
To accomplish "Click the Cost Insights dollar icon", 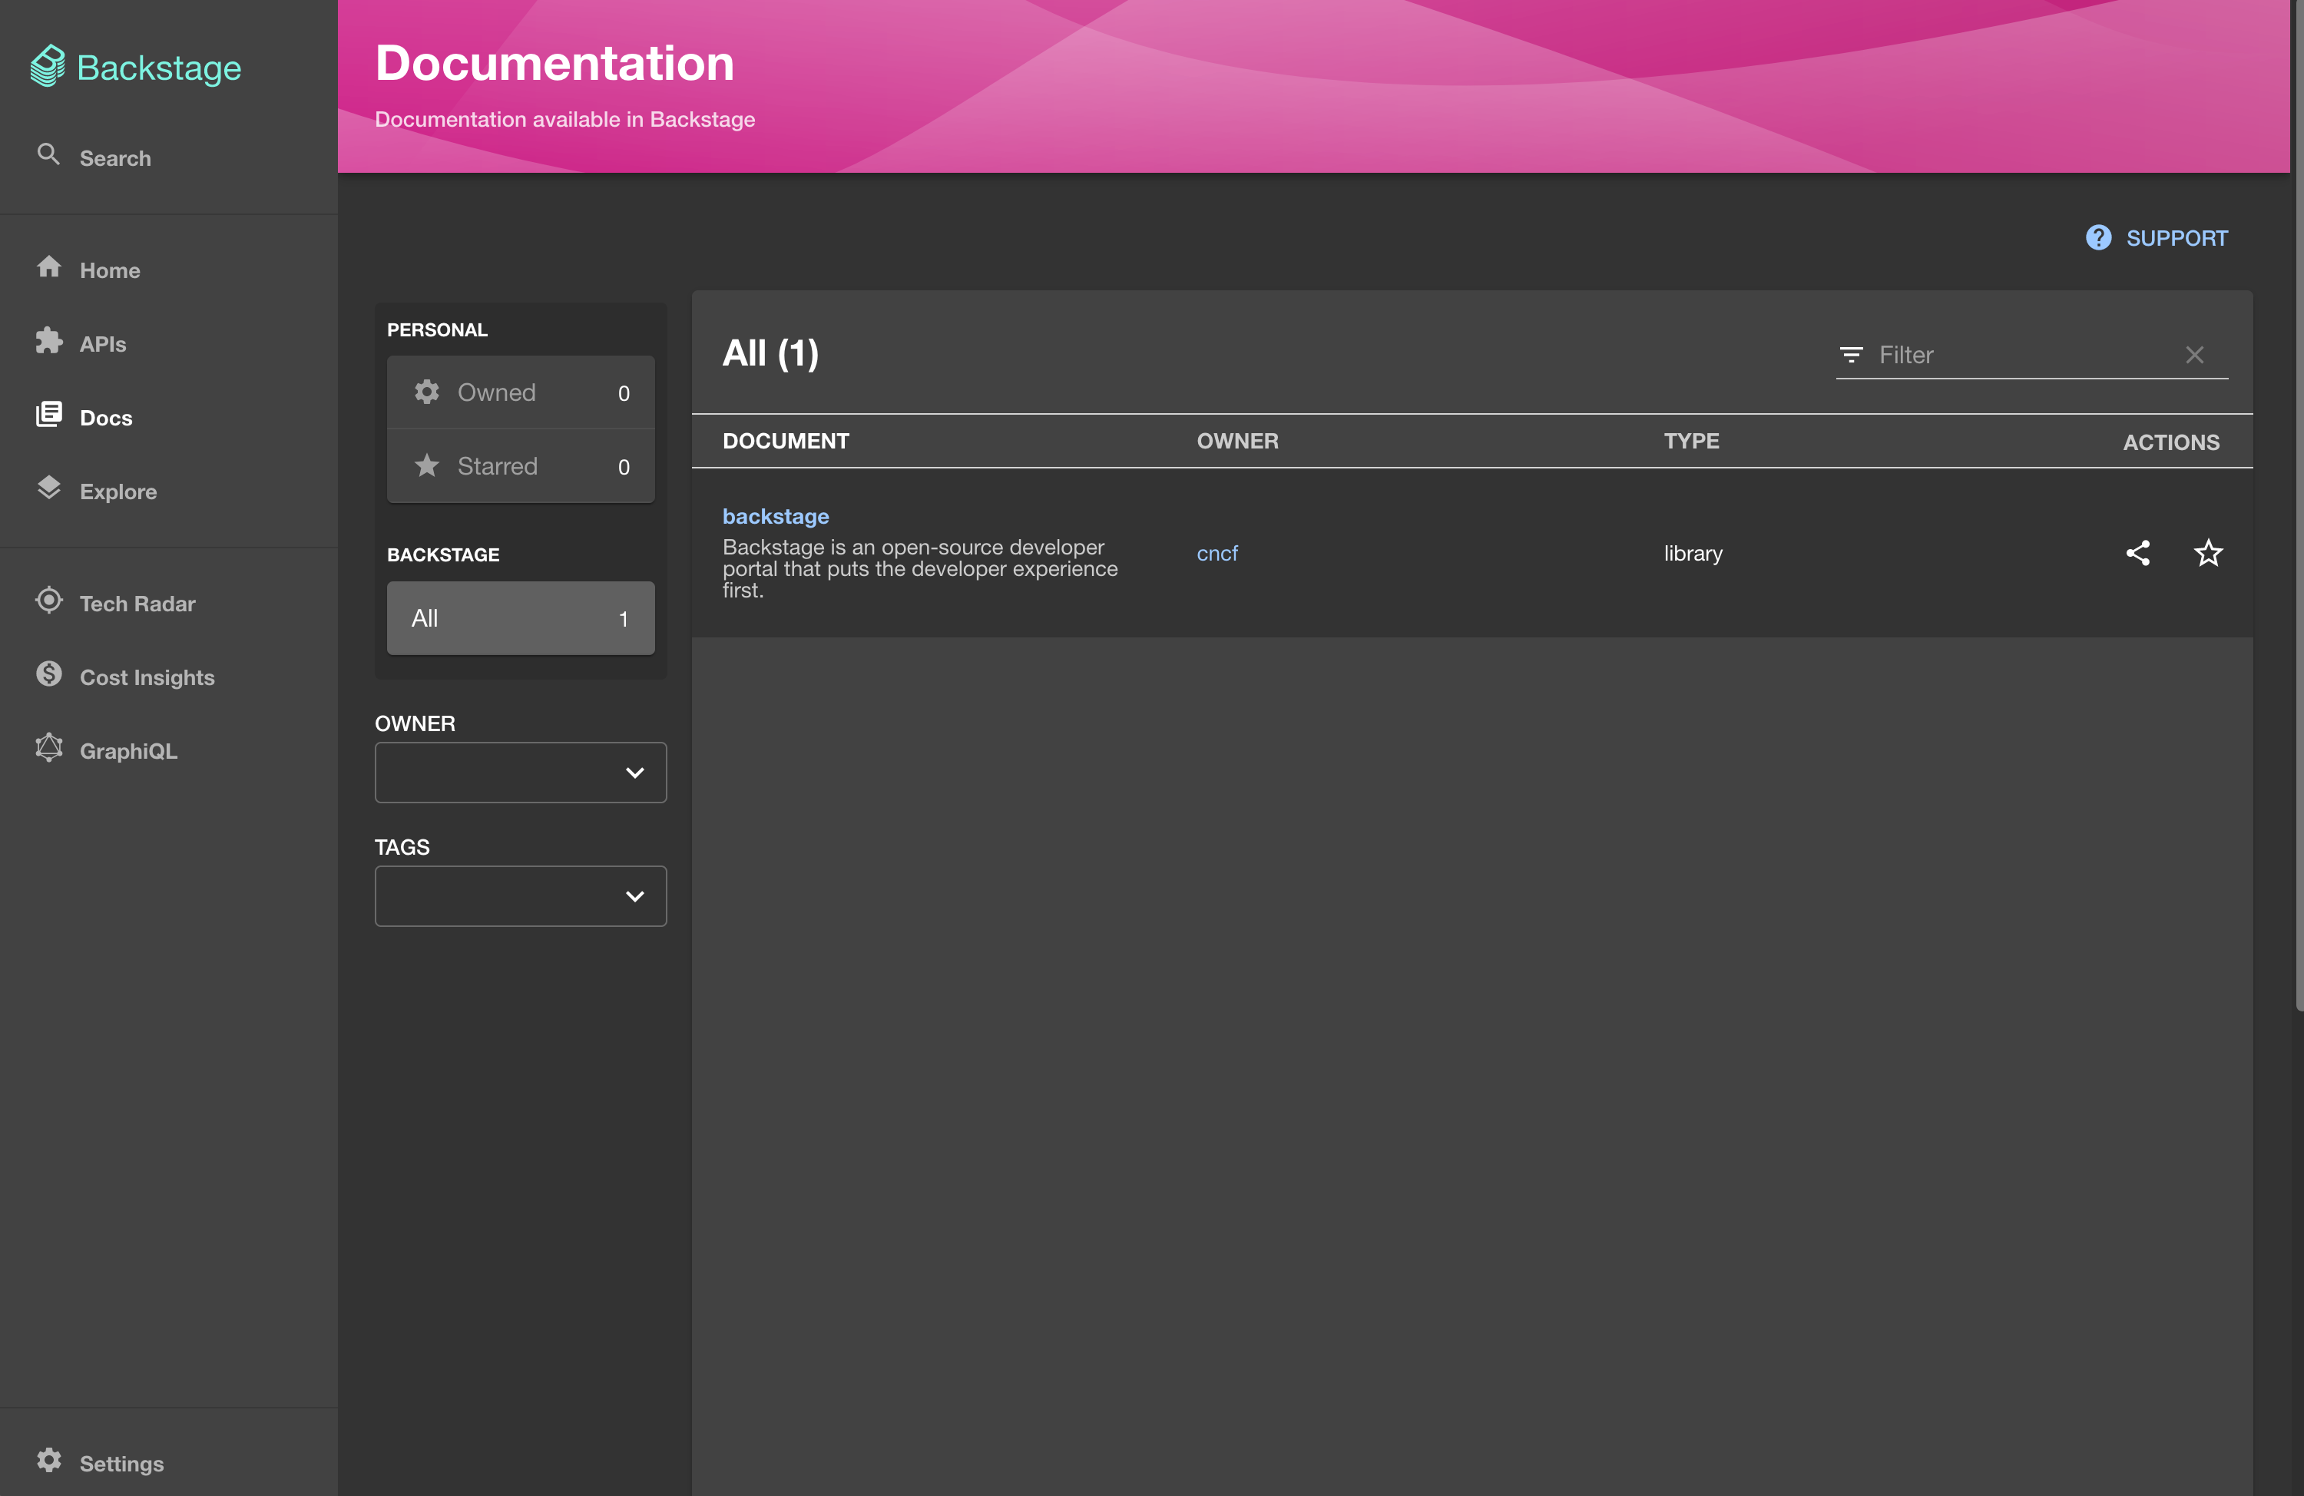I will [49, 674].
